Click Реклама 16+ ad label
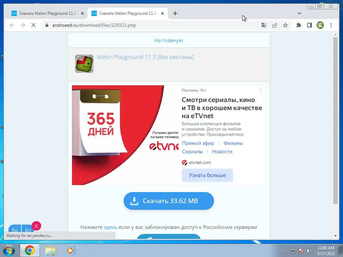The width and height of the screenshot is (343, 257). tap(194, 90)
